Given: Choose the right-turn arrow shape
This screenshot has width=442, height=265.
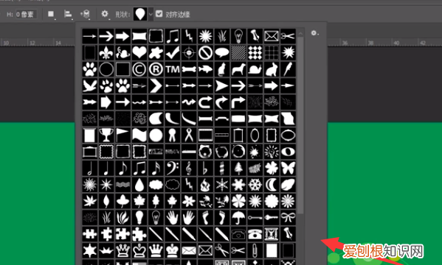Looking at the screenshot, I should 238,102.
